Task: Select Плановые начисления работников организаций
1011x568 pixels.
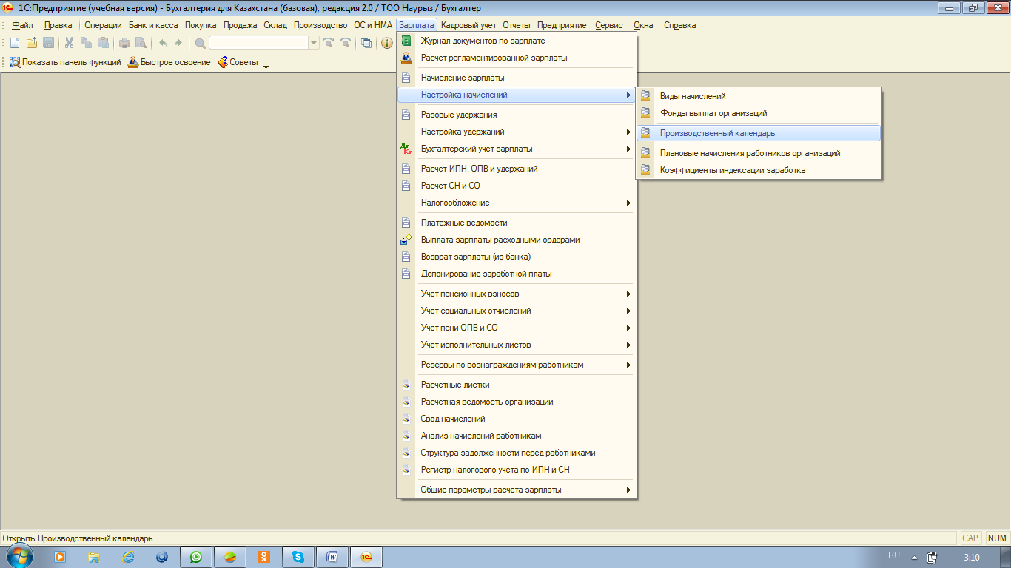Action: [758, 153]
